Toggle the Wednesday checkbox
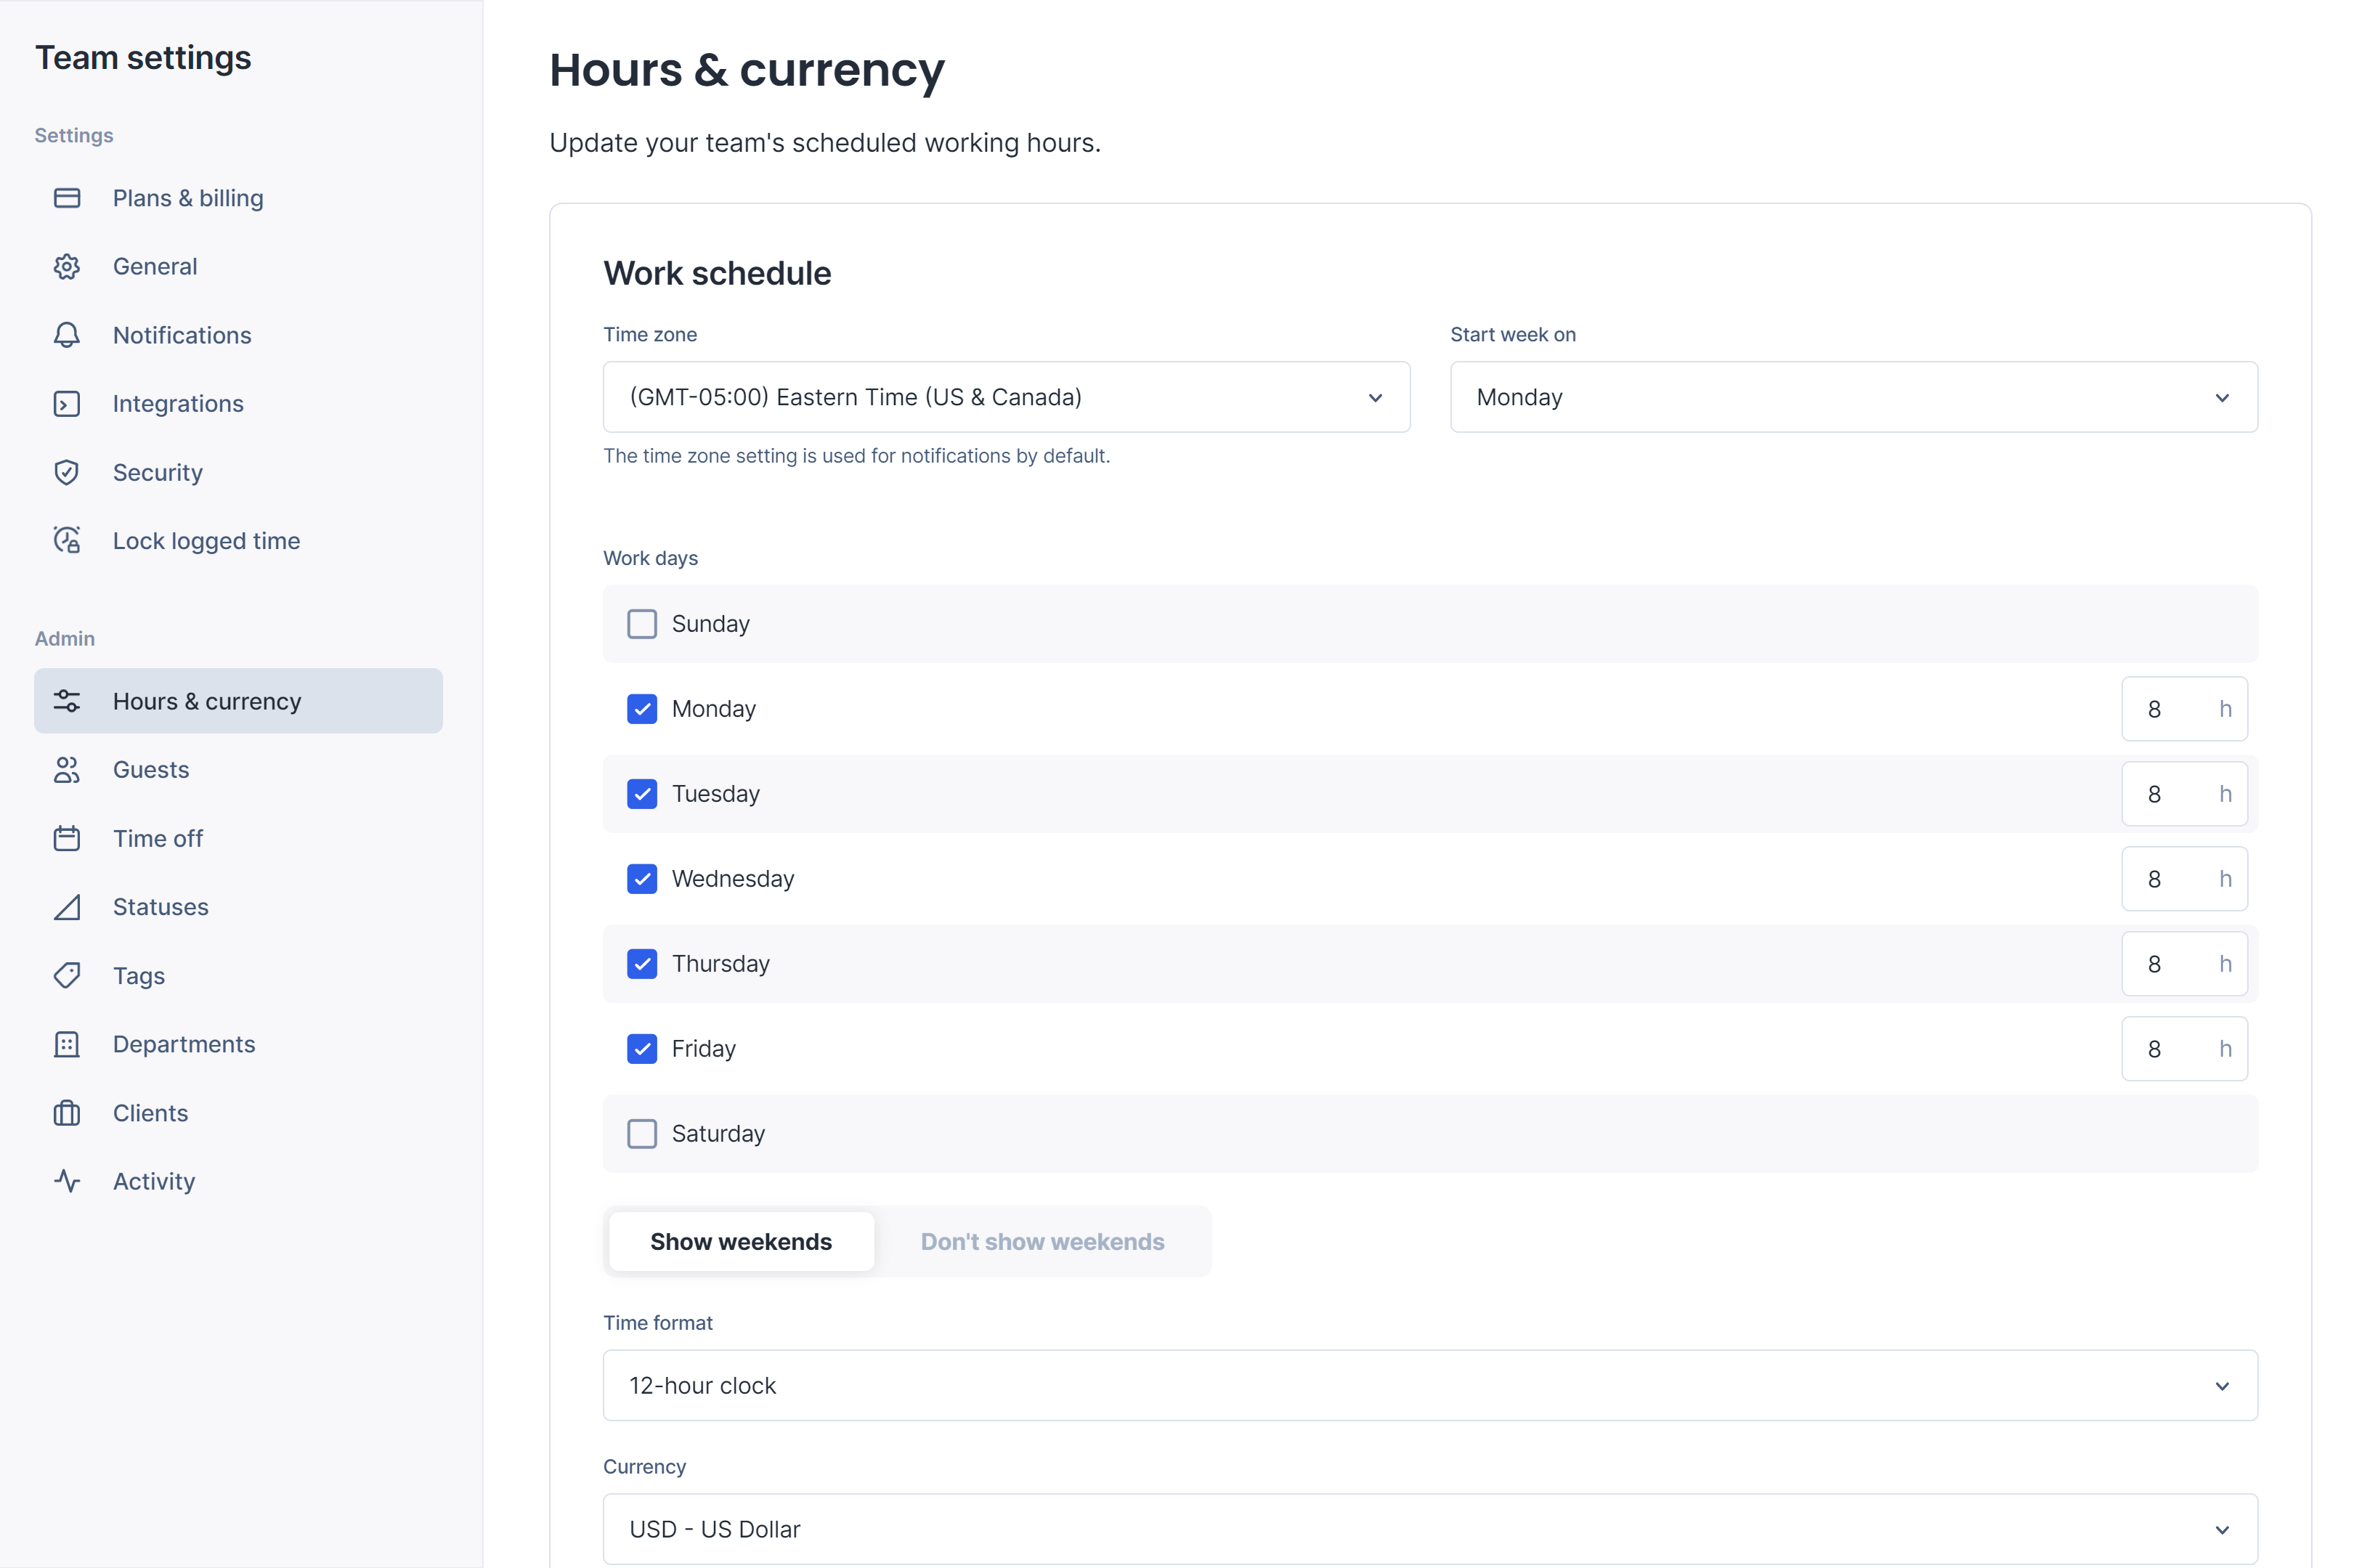This screenshot has height=1568, width=2375. pos(642,879)
